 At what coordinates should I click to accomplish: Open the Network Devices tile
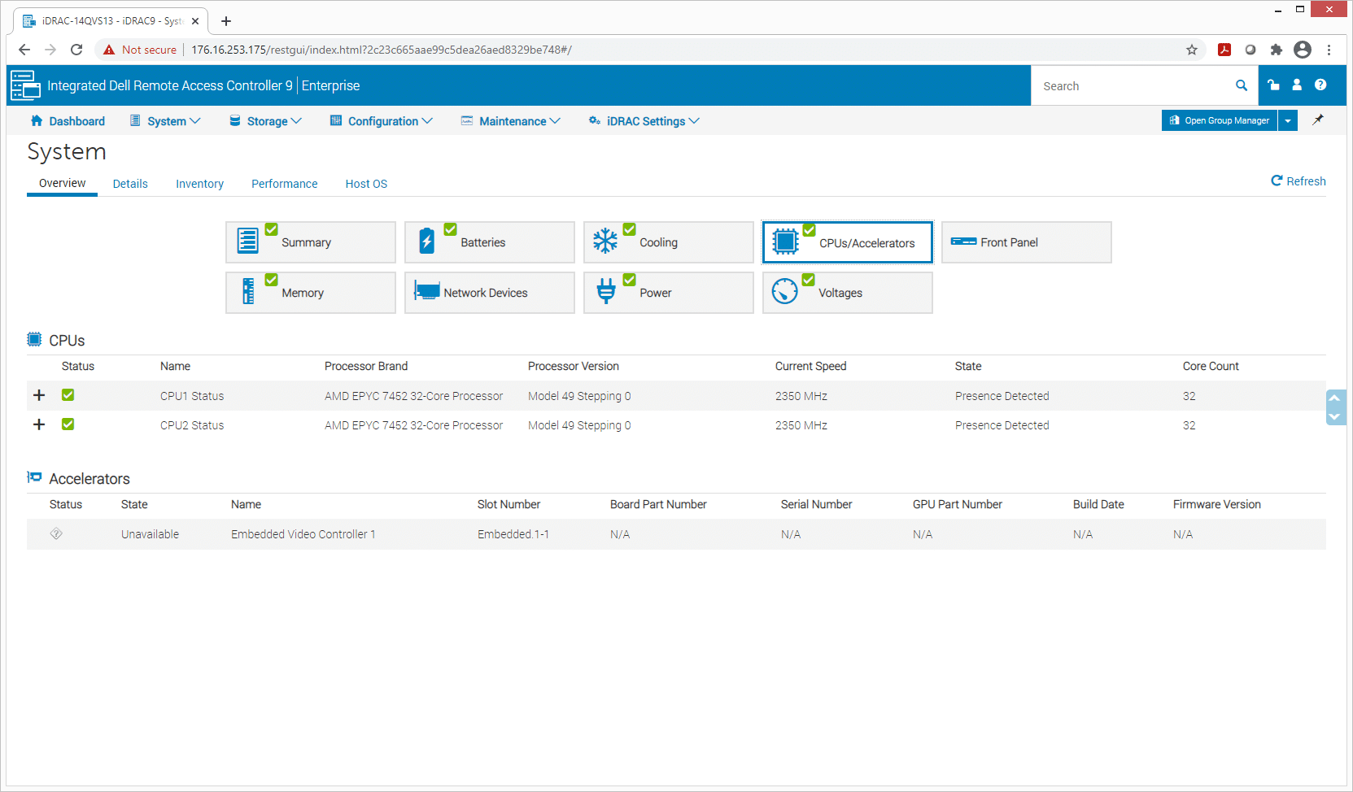[490, 293]
